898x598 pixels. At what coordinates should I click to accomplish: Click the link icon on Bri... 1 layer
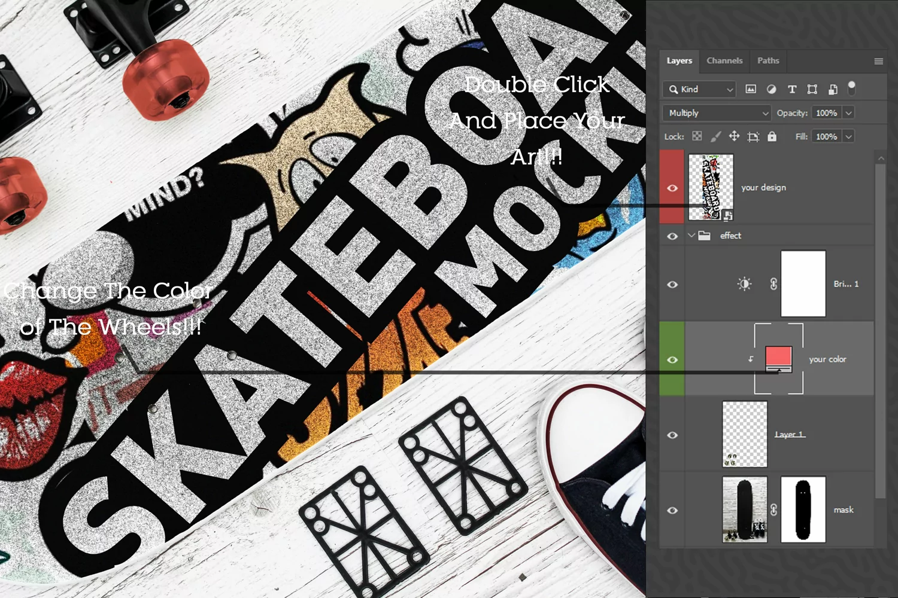(773, 284)
